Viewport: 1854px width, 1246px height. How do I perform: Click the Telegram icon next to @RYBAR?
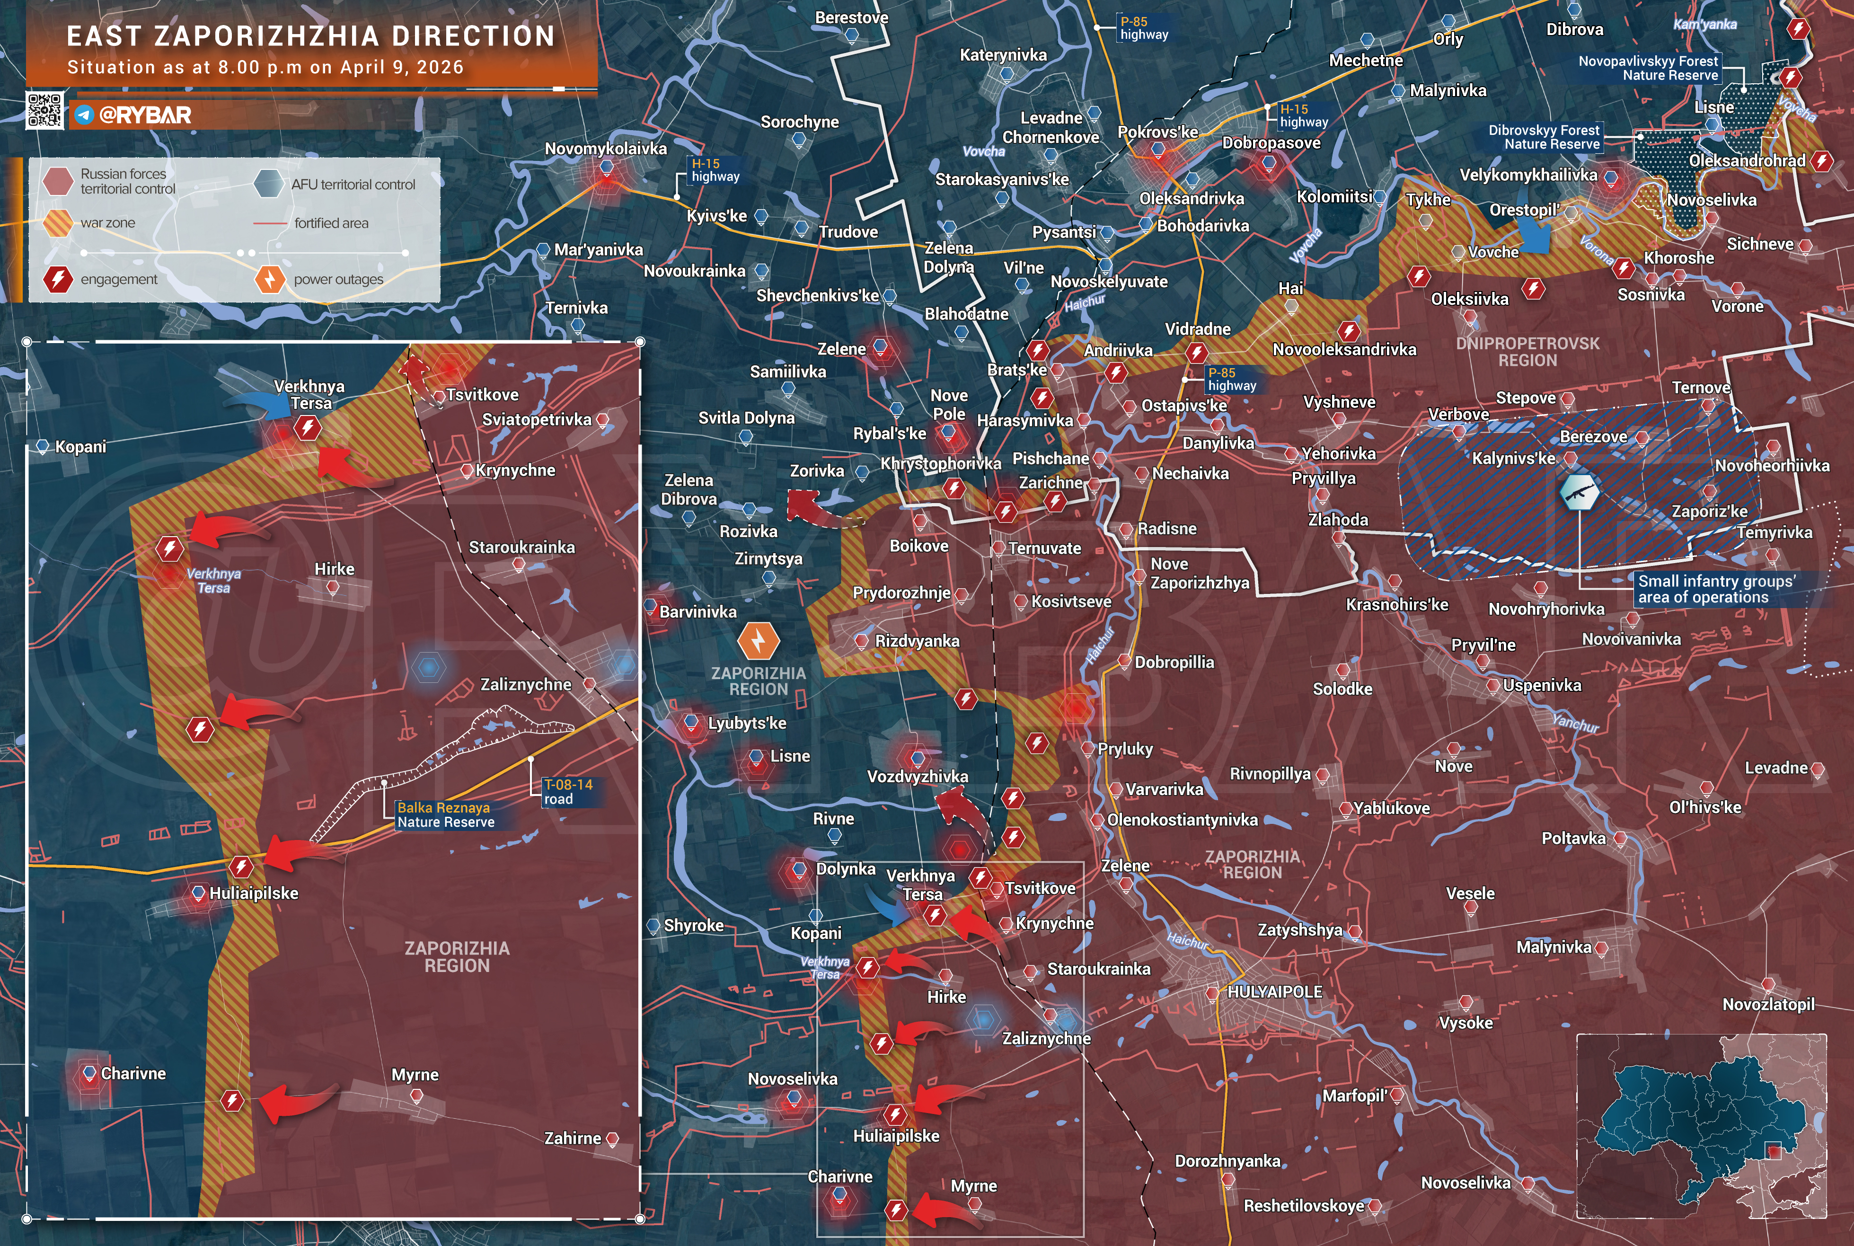tap(84, 115)
